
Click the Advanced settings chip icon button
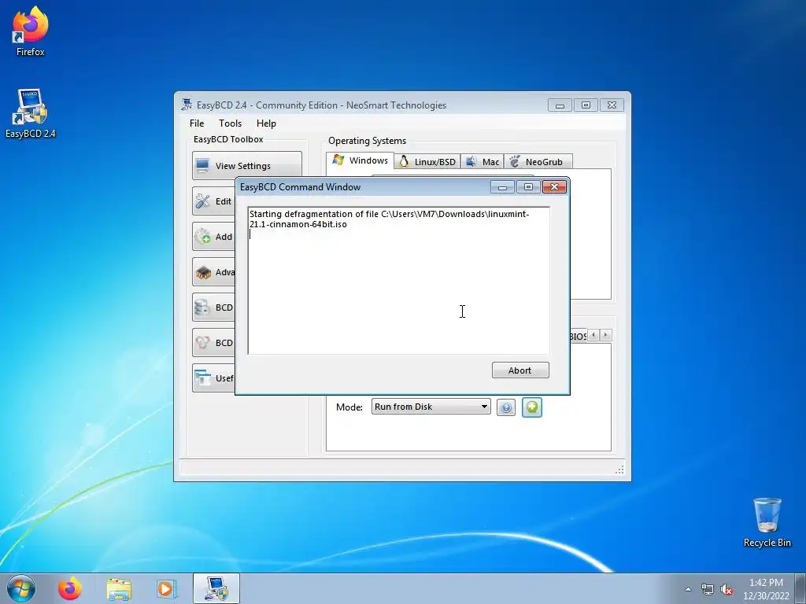[x=213, y=271]
